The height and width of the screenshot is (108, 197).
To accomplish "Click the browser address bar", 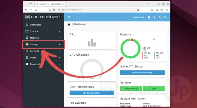I will tap(94, 10).
